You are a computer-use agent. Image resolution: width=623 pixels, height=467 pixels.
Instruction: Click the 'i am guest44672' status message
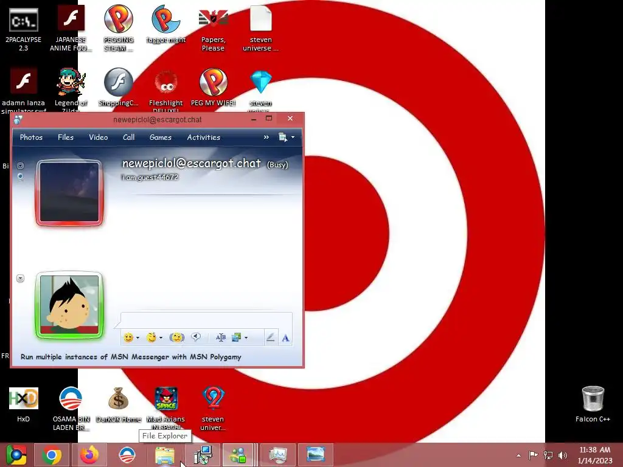coord(150,178)
